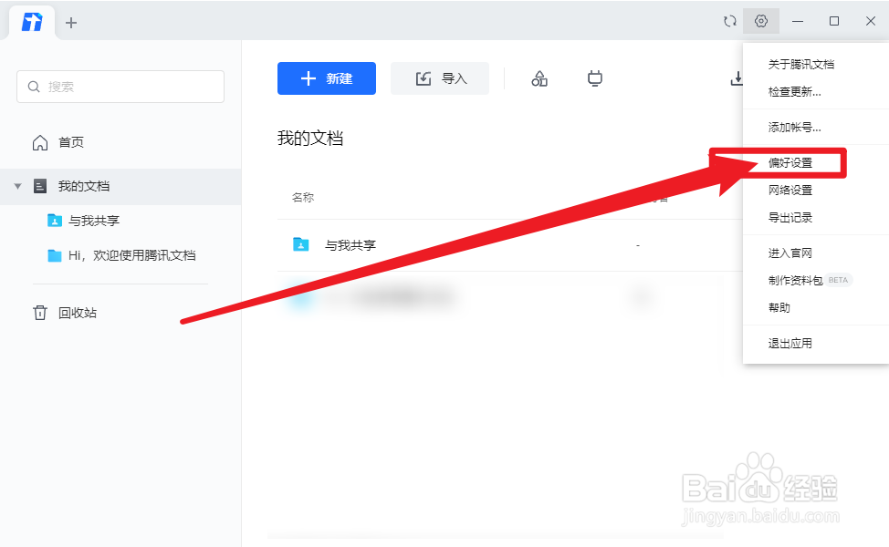Click the shared folder icon in list
Screen dimensions: 889x547
coord(300,244)
